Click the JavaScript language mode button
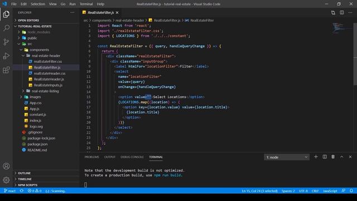Image resolution: width=357 pixels, height=201 pixels. pos(330,191)
